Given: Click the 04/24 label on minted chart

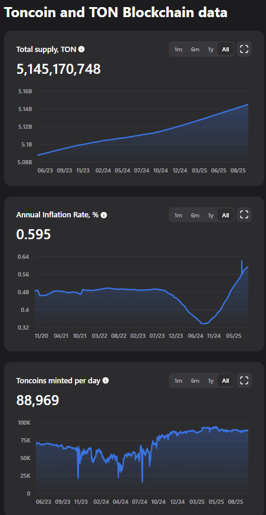Looking at the screenshot, I should (x=121, y=502).
